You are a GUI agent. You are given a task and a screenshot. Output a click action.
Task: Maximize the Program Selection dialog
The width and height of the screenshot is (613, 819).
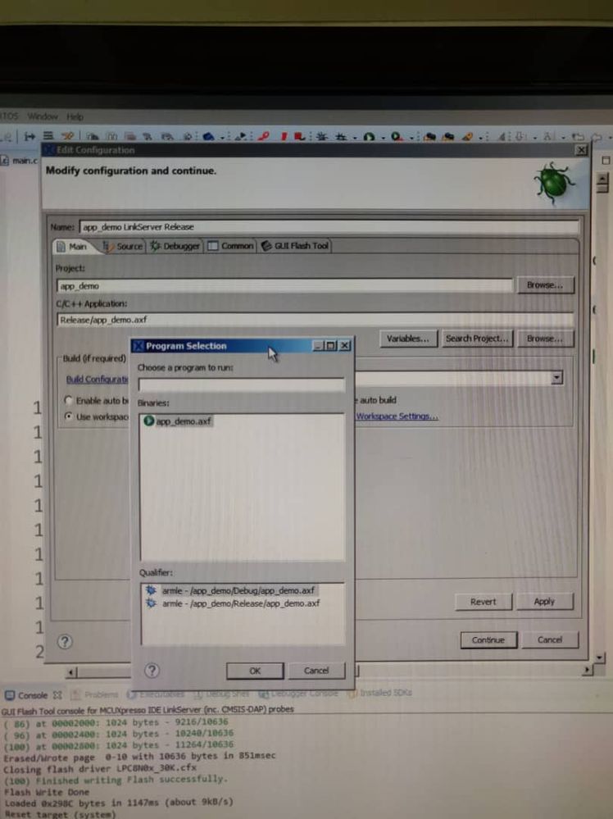(x=332, y=345)
